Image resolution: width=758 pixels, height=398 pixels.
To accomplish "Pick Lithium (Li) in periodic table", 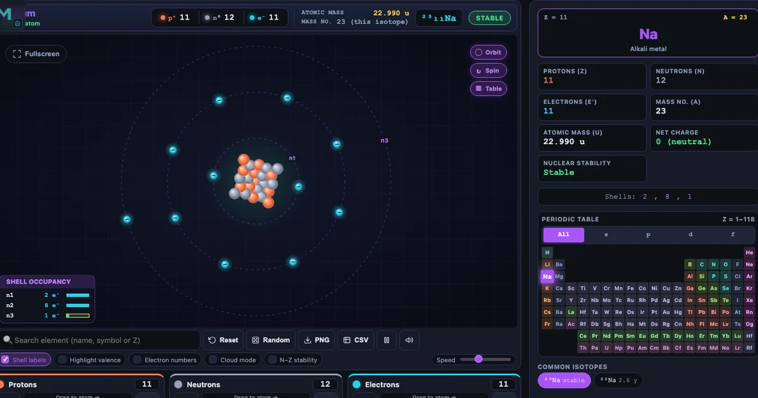I will tap(547, 264).
